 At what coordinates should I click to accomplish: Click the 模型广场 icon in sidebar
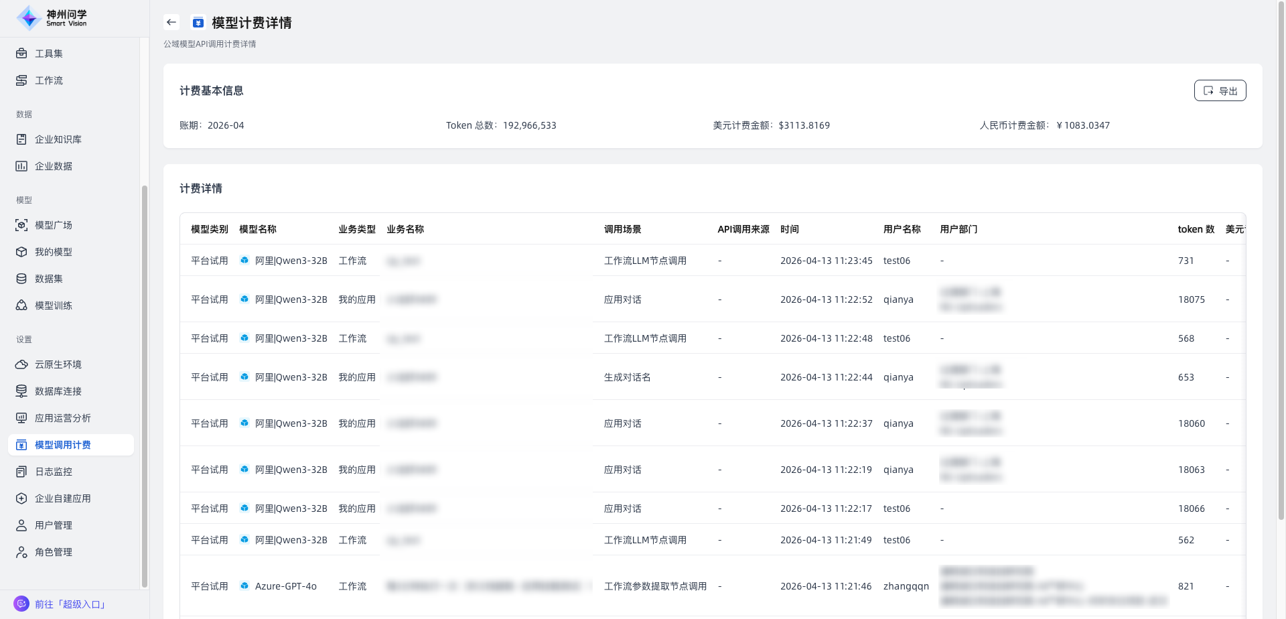pos(21,225)
